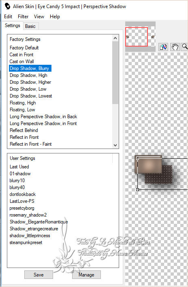
Task: Select Reflect in Front - Faint preset
Action: (x=31, y=144)
